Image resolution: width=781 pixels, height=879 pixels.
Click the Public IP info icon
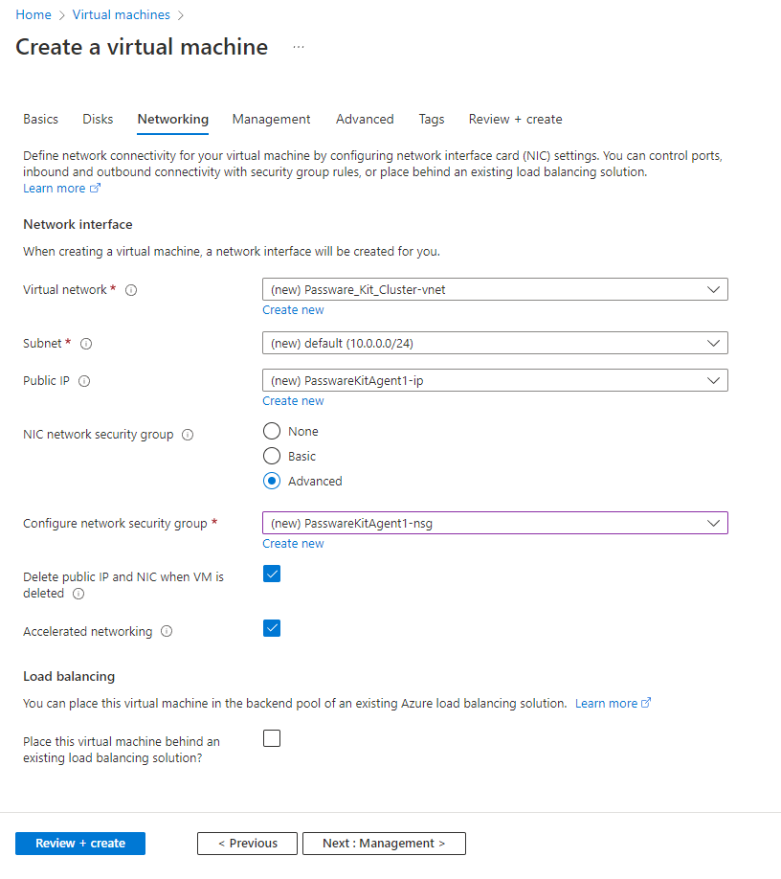point(84,381)
